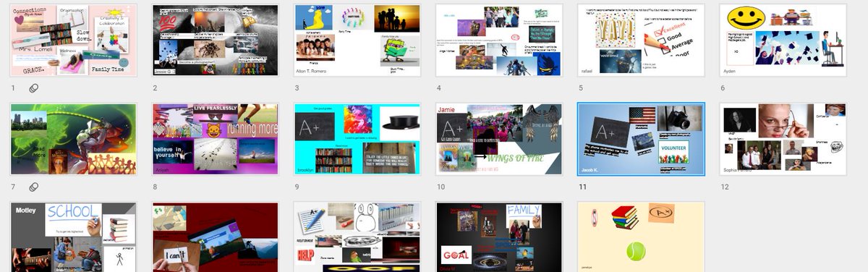Image resolution: width=868 pixels, height=272 pixels.
Task: Click slide number label 11
Action: 582,187
